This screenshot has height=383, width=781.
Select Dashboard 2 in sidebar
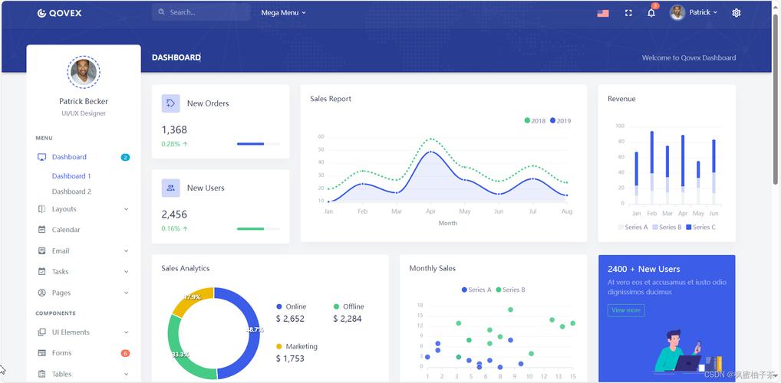(x=71, y=191)
